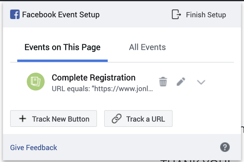Expand the Complete Registration event details chevron
The image size is (244, 162).
pos(201,82)
